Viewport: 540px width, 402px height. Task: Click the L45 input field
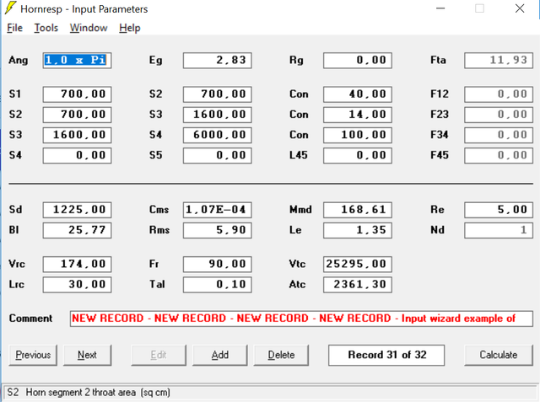[358, 155]
